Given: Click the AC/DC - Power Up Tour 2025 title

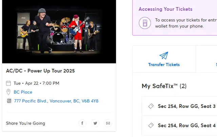Looking at the screenshot, I should 40,71.
